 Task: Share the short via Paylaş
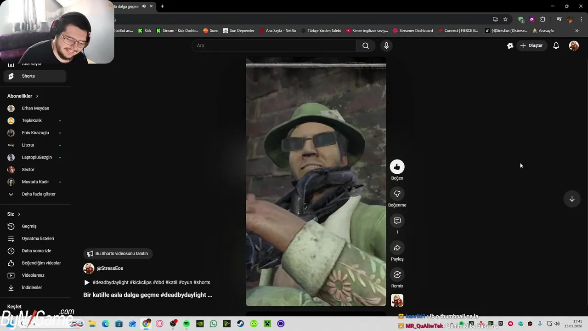[397, 248]
